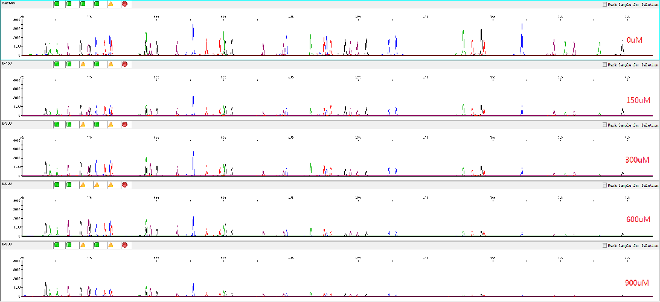Click red stop-sign flag in 600uM panel header
Viewport: 660px width, 302px height.
click(x=124, y=185)
